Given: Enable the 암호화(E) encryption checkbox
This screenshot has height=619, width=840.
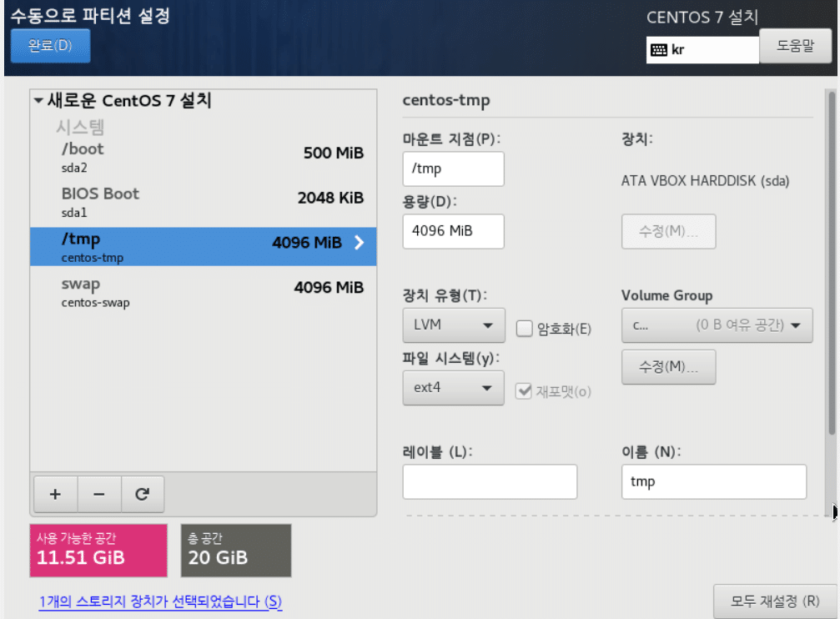Looking at the screenshot, I should (x=524, y=329).
